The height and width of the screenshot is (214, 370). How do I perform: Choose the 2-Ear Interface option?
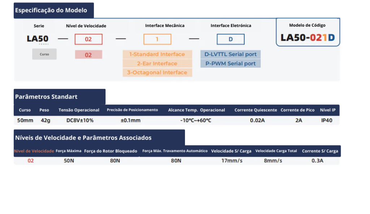pos(157,63)
